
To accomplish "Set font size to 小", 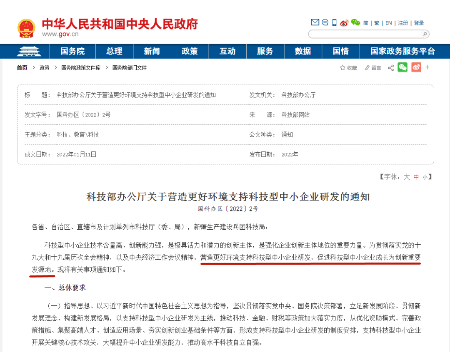I will (425, 177).
